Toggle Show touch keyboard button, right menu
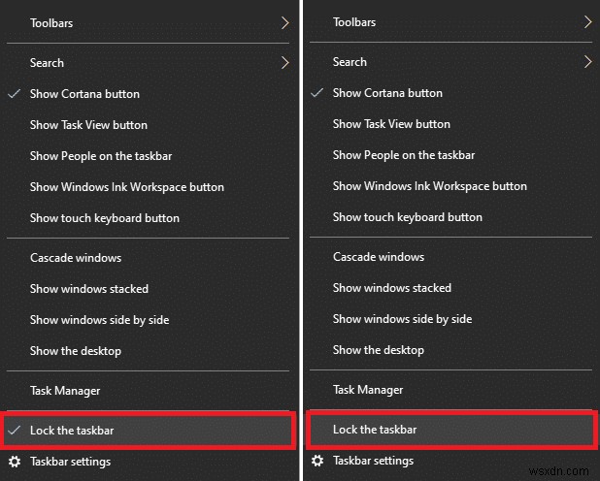 [407, 217]
